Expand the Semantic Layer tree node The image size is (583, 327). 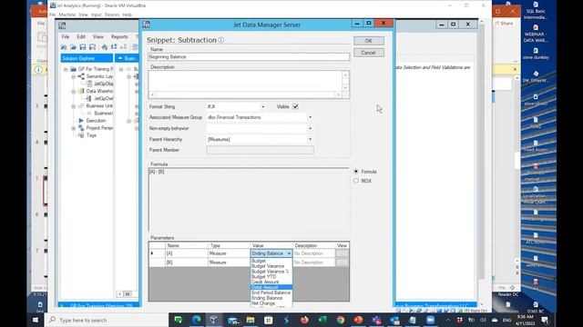pos(73,76)
